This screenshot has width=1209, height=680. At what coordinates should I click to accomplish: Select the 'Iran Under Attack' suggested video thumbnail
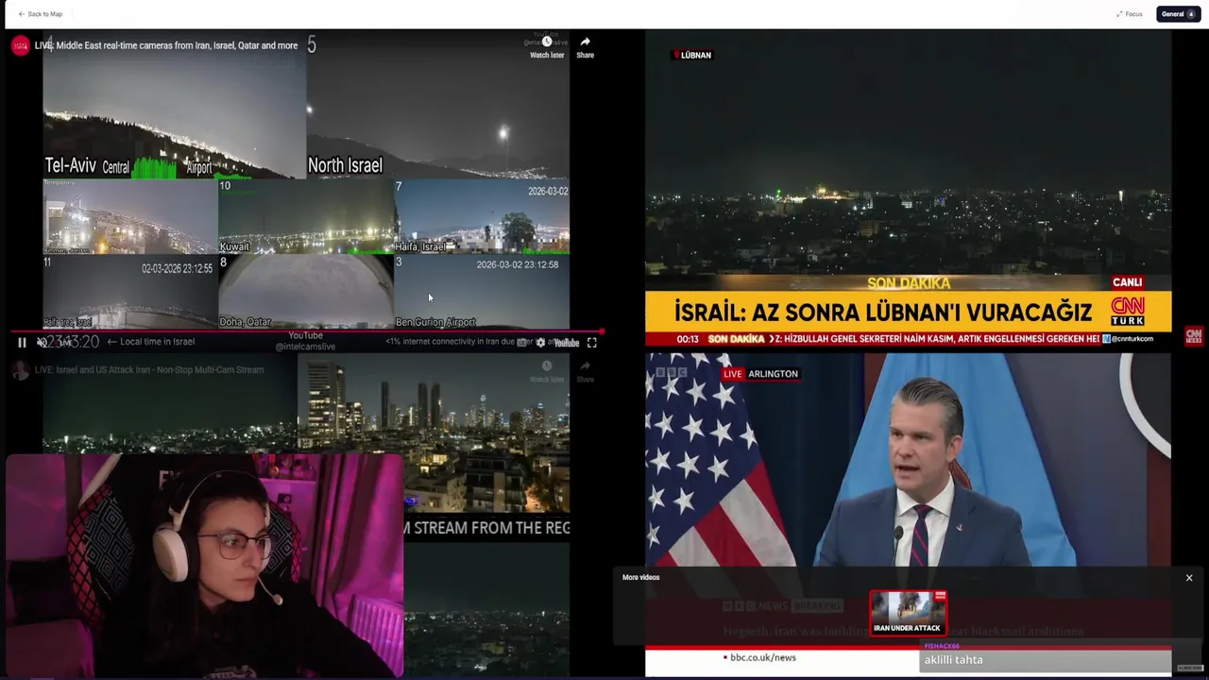click(x=908, y=613)
